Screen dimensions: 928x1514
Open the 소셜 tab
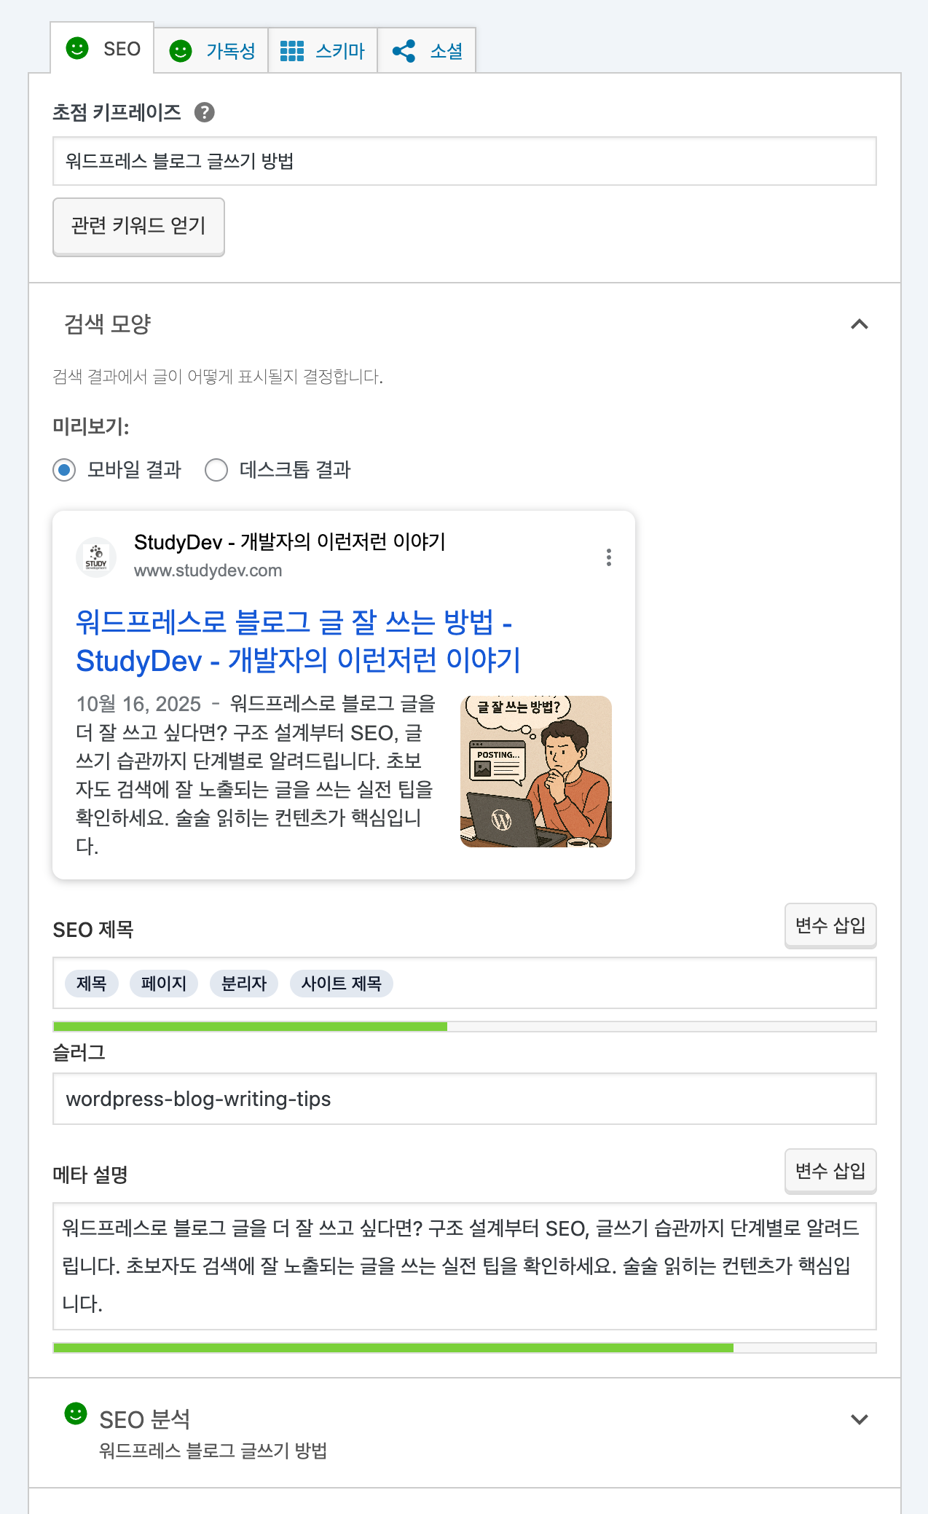point(446,51)
